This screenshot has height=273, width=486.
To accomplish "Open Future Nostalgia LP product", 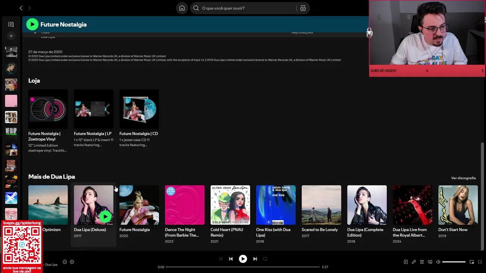I will (x=93, y=119).
